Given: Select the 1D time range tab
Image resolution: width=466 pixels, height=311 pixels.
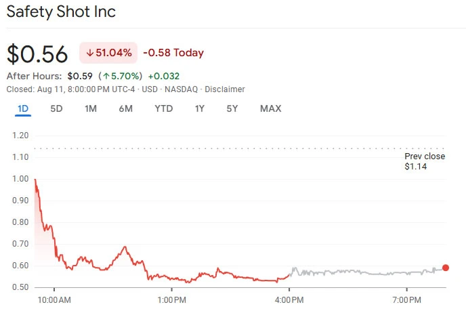Looking at the screenshot, I should click(23, 109).
